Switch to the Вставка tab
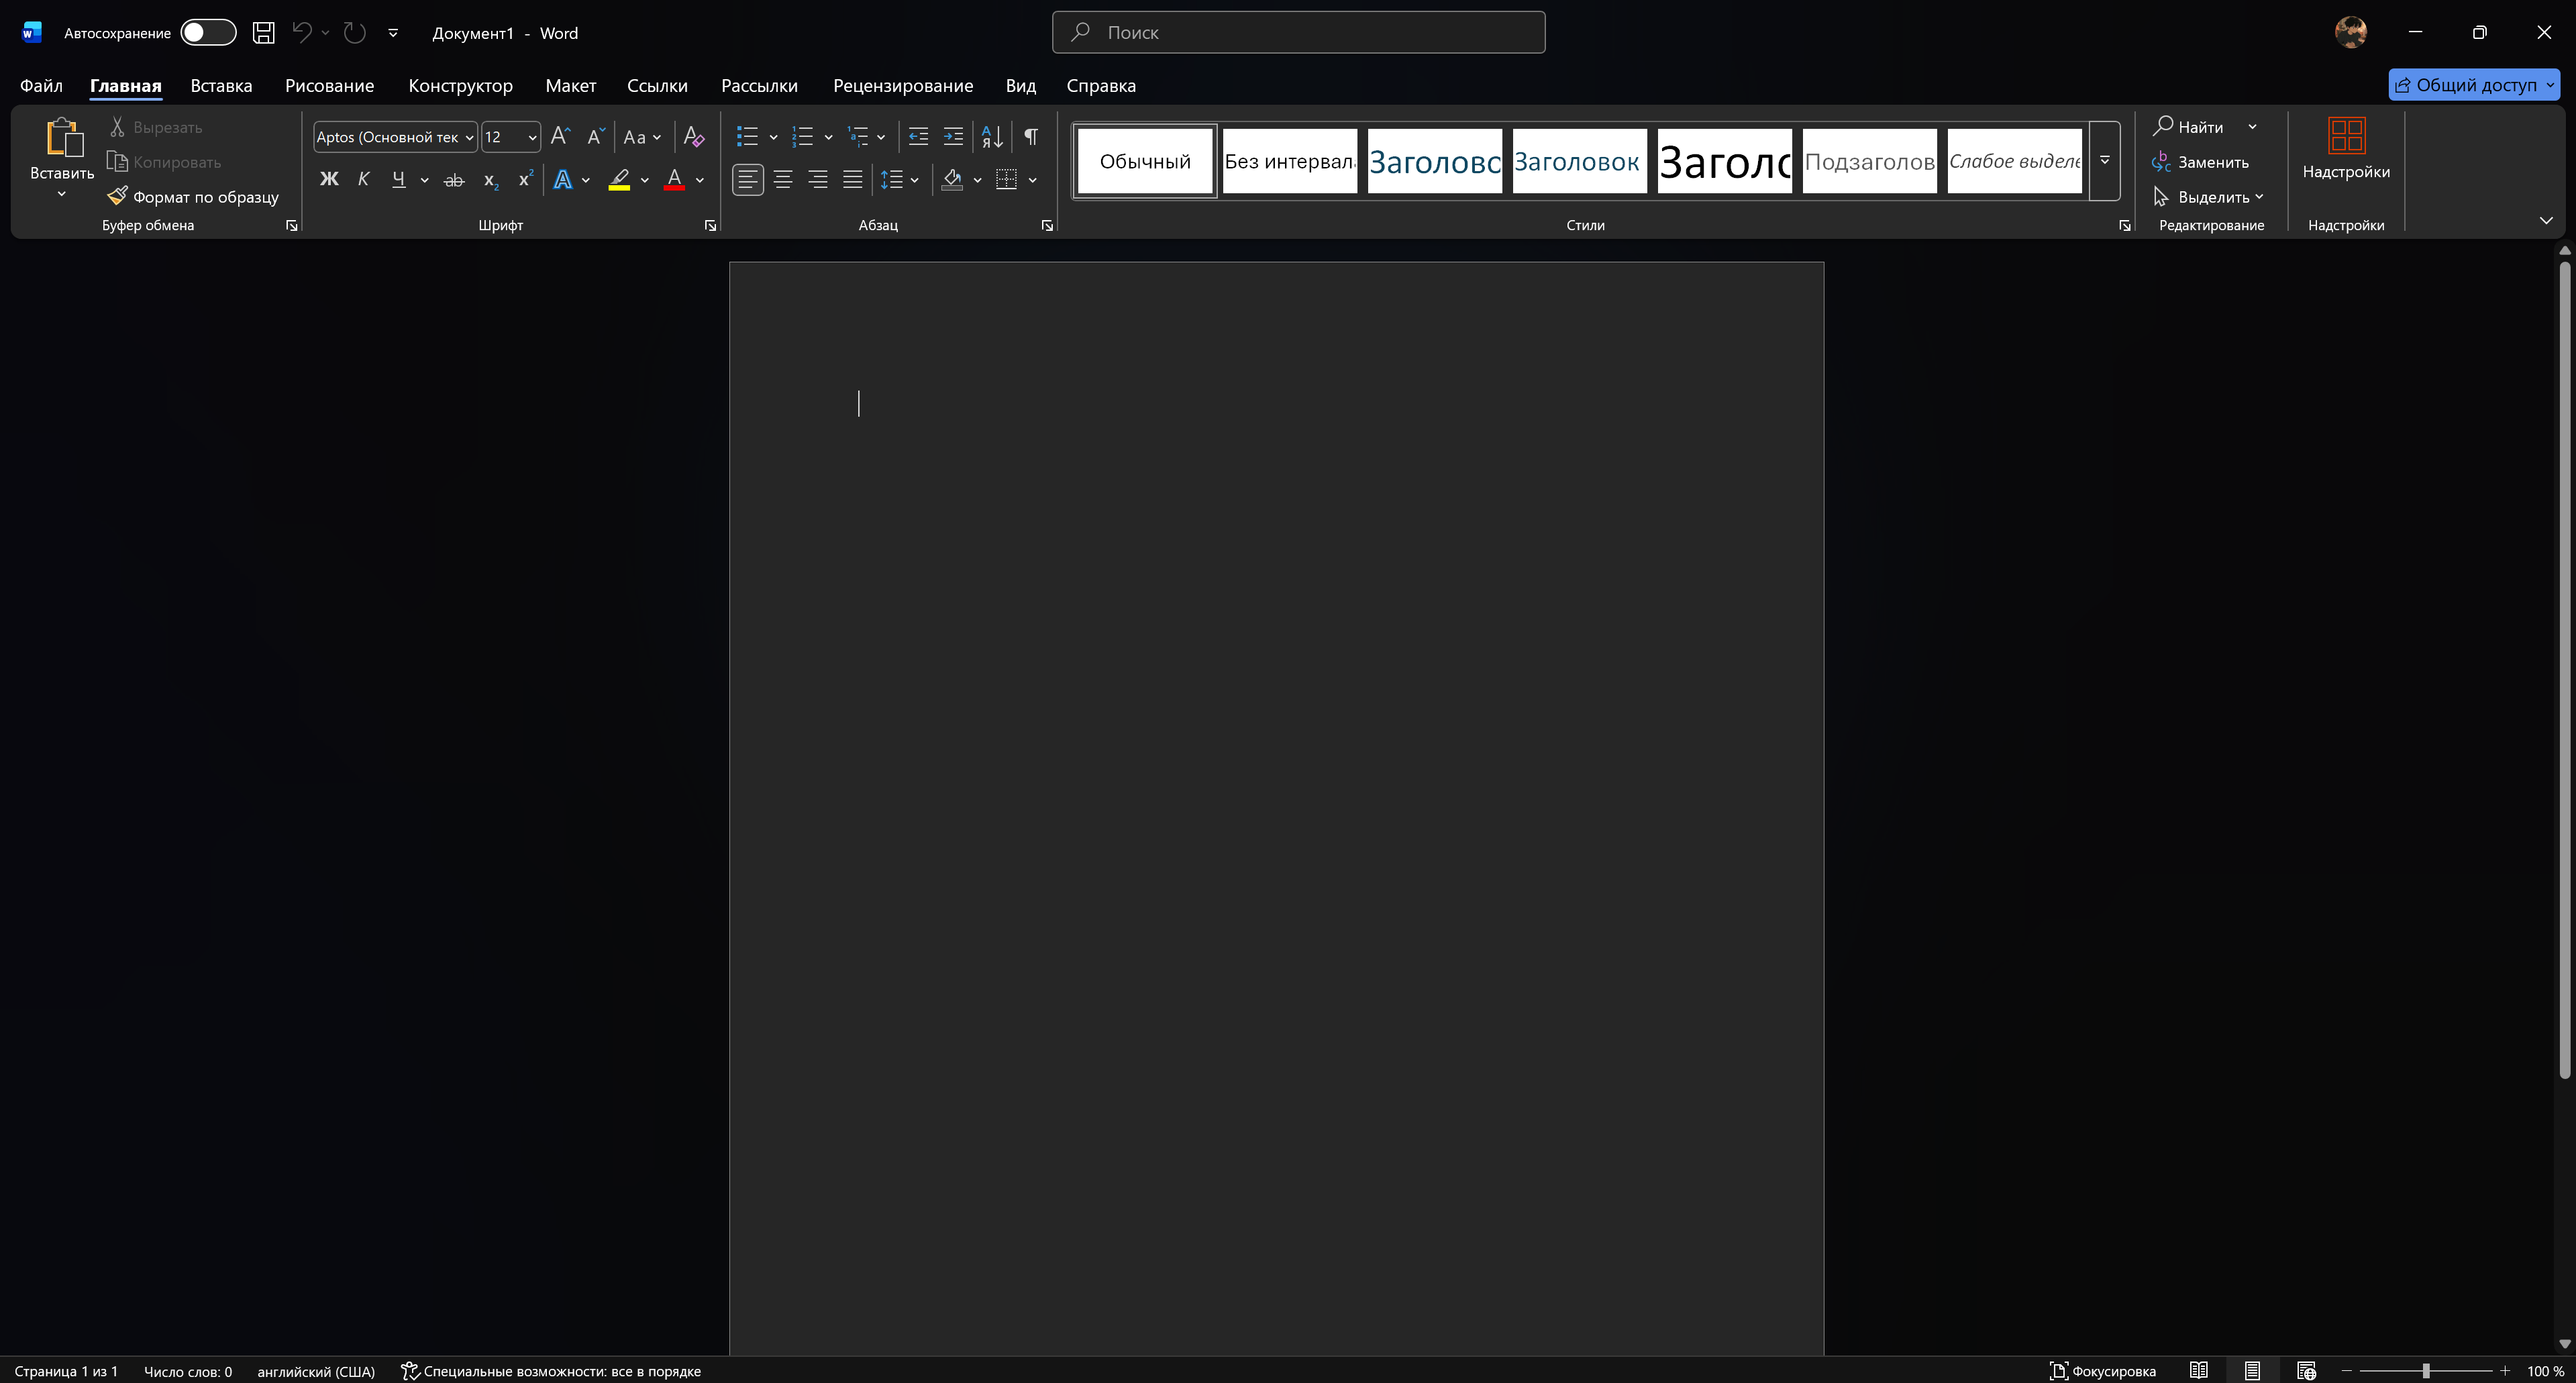Screen dimensions: 2576x1383 (221, 86)
